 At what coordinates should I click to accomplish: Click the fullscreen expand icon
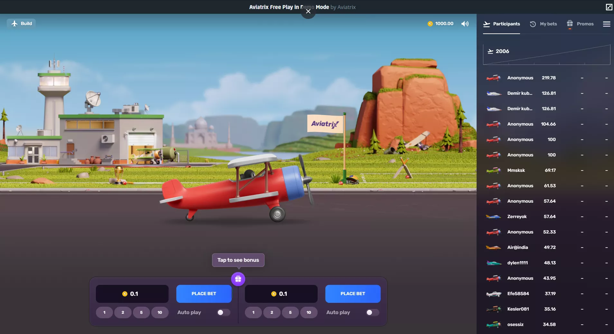point(609,6)
